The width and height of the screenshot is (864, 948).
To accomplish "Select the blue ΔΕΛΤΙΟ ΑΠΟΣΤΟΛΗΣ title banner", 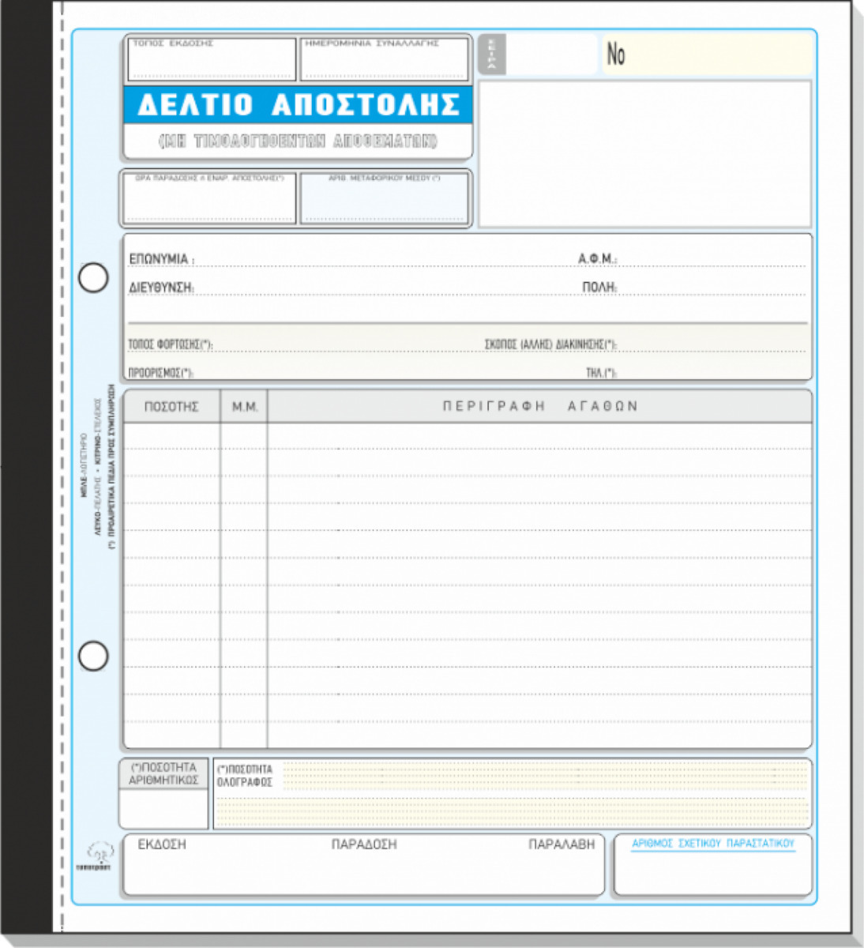I will coord(298,105).
